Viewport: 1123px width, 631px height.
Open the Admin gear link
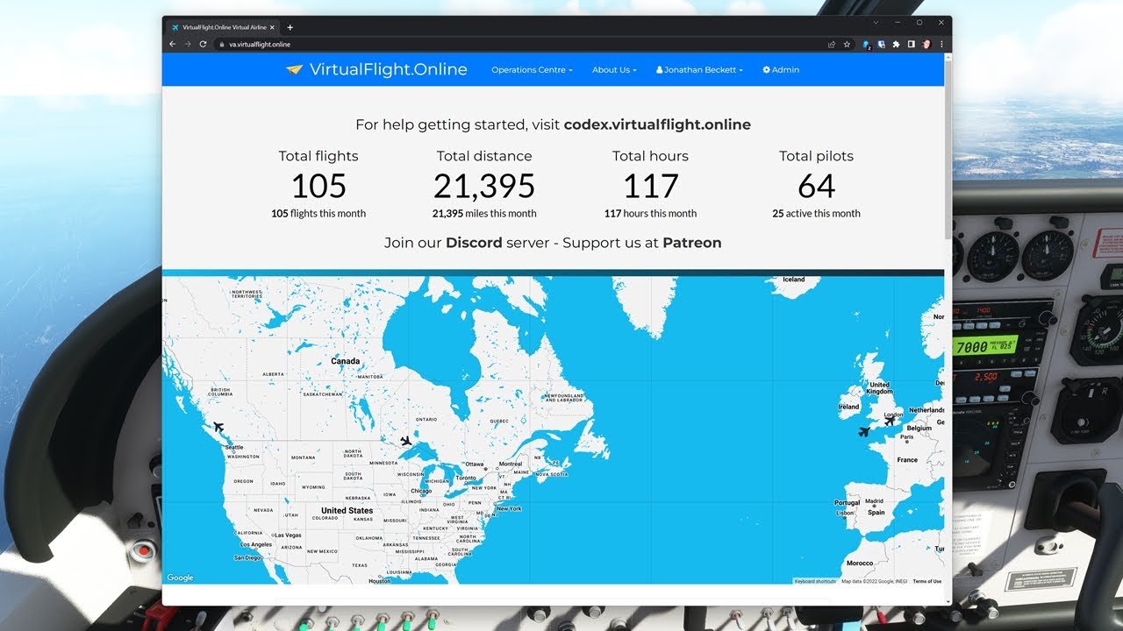[x=781, y=70]
